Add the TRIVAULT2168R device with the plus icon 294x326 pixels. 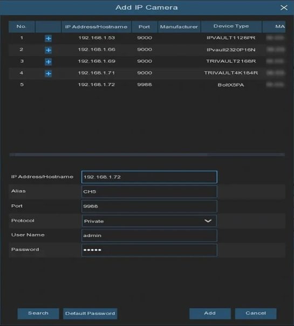(48, 62)
